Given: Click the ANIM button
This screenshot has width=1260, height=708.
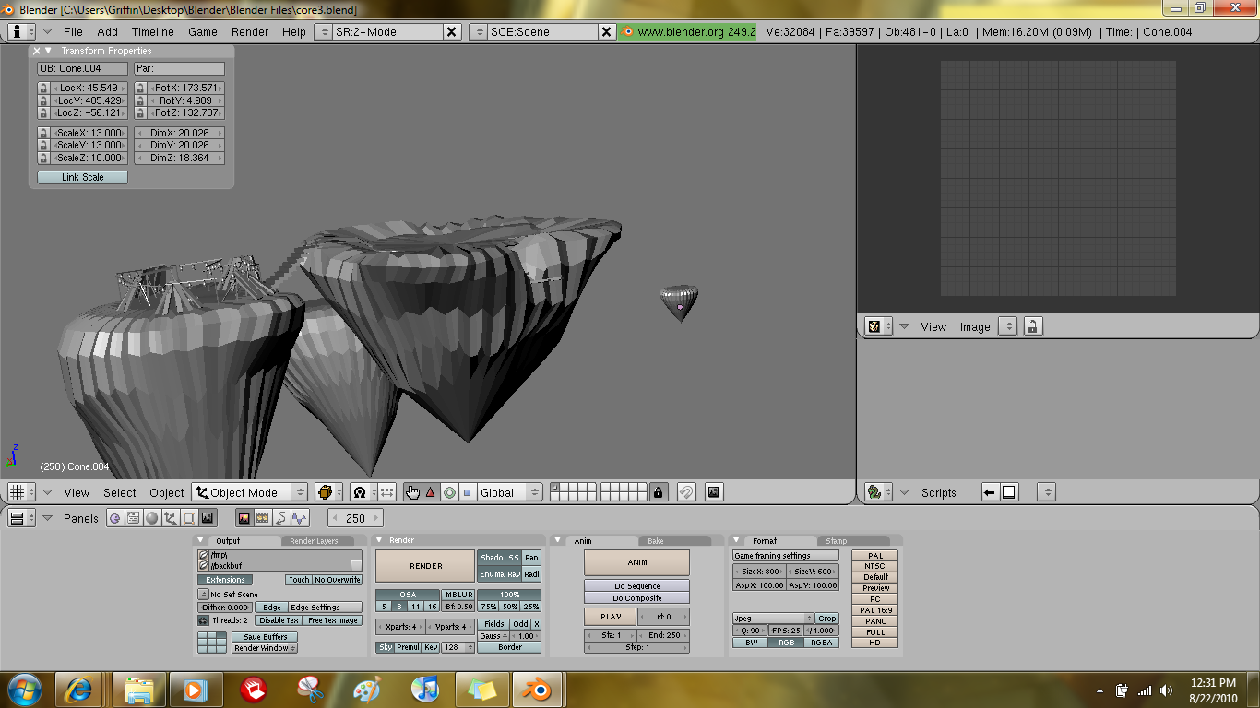Looking at the screenshot, I should (x=636, y=563).
